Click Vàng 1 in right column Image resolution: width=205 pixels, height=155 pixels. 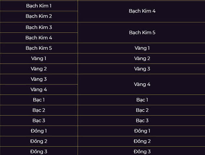(x=142, y=48)
